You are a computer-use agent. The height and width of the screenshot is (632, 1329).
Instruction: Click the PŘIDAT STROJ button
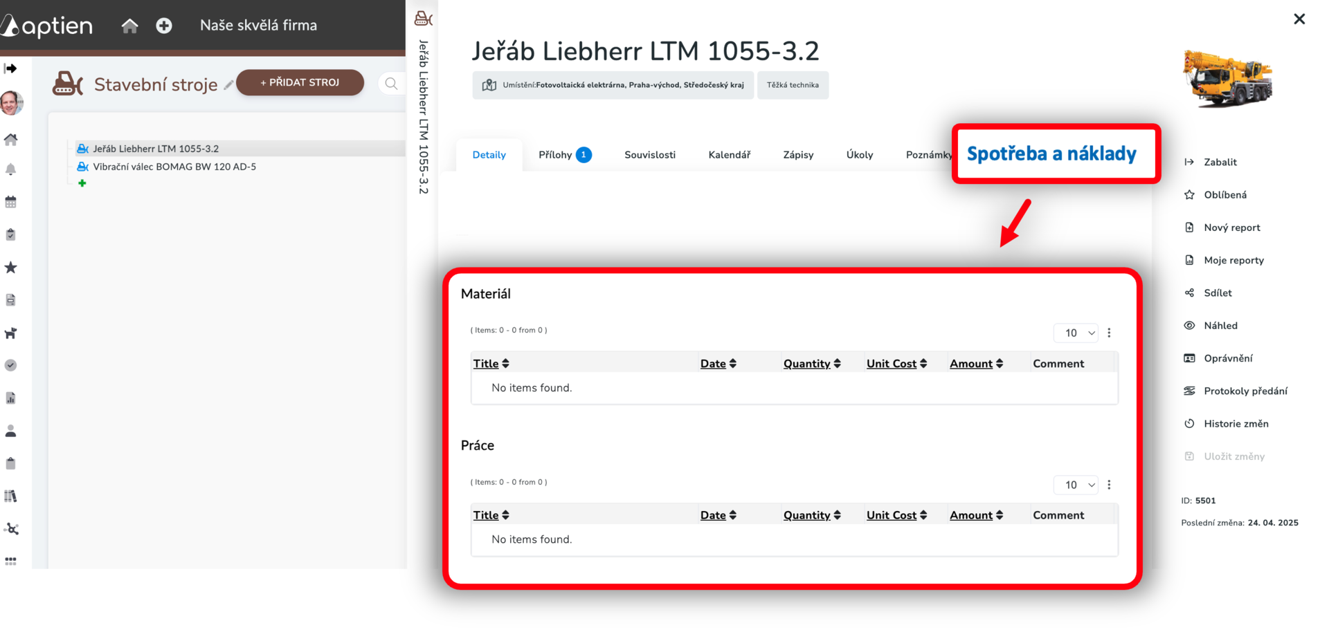point(300,82)
